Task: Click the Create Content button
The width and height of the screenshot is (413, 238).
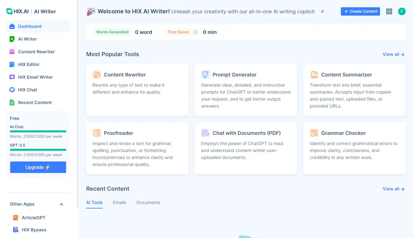Action: pos(360,11)
